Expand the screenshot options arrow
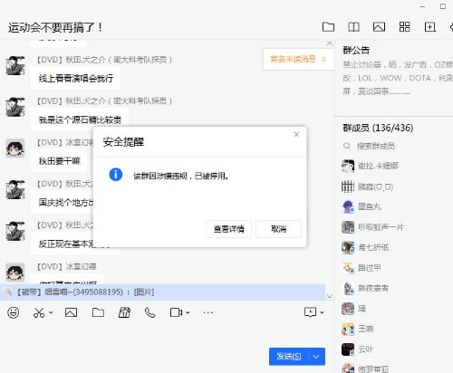This screenshot has height=373, width=453. (x=51, y=312)
